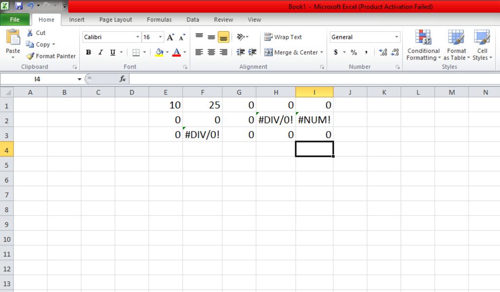This screenshot has width=500, height=292.
Task: Open Cell Styles gallery
Action: [482, 45]
